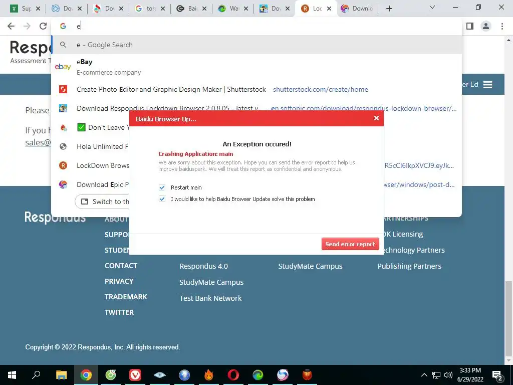Close the 'Sup' tab
This screenshot has height=385, width=513.
click(x=38, y=9)
